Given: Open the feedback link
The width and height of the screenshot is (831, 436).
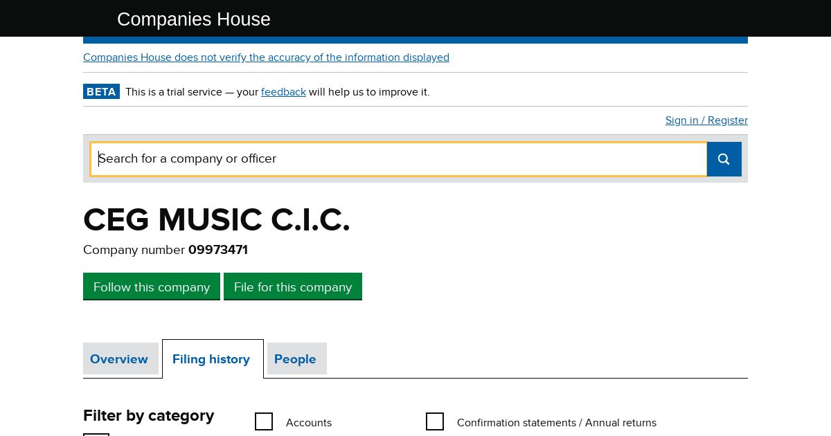Looking at the screenshot, I should (x=283, y=92).
